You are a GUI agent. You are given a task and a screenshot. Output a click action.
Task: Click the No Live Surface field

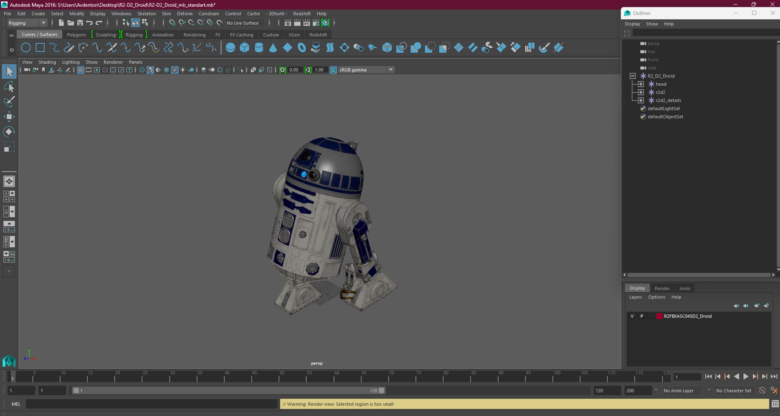(x=245, y=23)
